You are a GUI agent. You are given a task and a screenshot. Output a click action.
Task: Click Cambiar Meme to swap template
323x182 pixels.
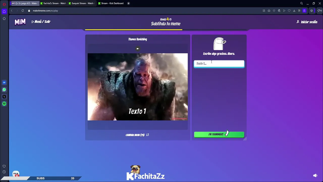(137, 135)
